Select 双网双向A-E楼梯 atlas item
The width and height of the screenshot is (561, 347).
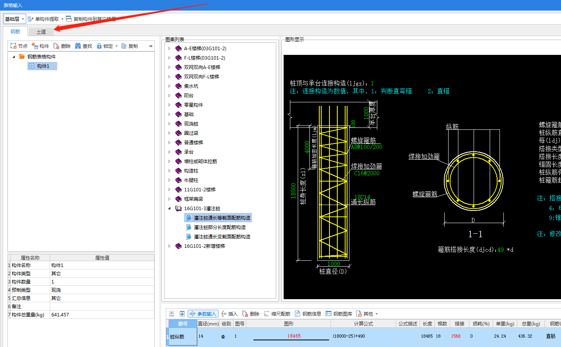click(x=202, y=67)
